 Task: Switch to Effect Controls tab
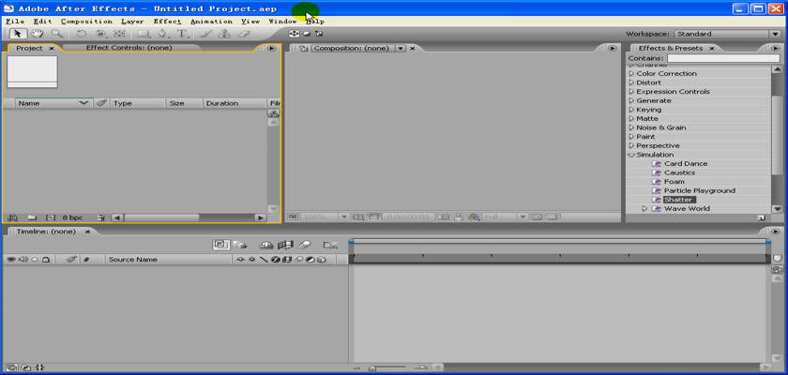click(129, 47)
